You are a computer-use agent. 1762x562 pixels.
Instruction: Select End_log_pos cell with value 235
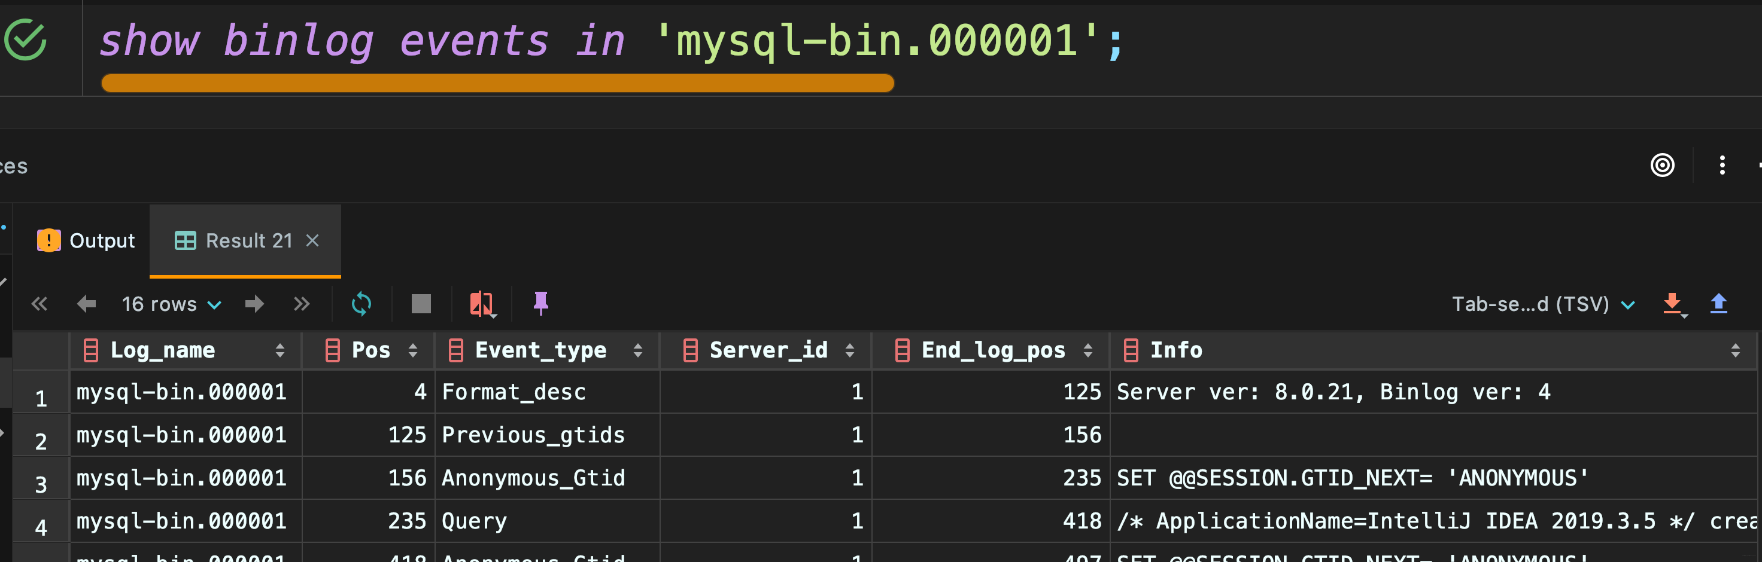991,478
